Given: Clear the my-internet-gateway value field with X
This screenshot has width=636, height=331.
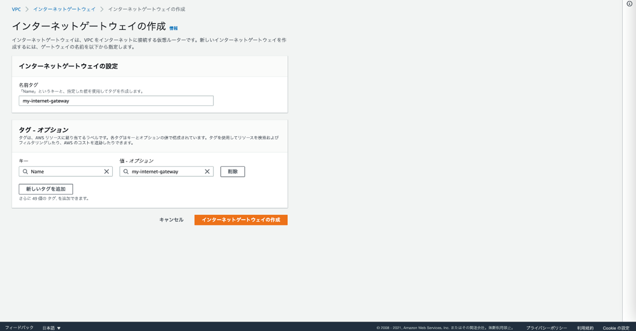Looking at the screenshot, I should point(207,171).
